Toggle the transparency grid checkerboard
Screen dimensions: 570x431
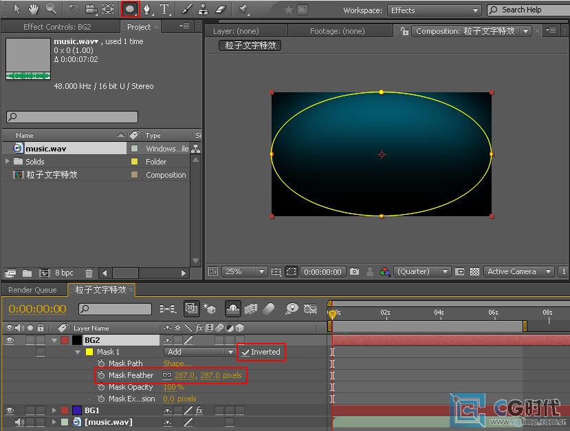tap(474, 271)
